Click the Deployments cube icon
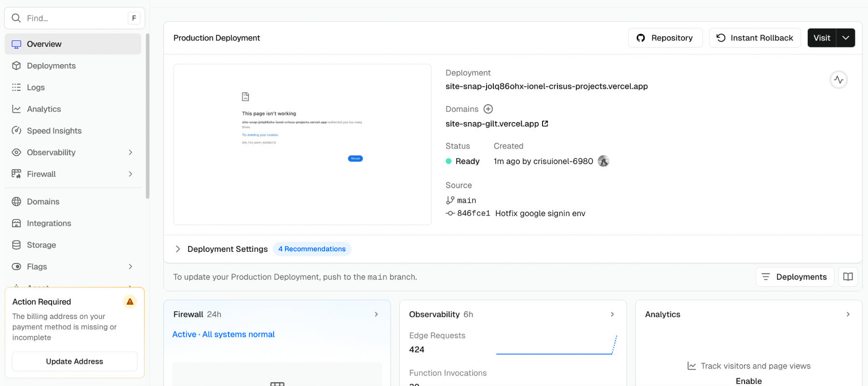Image resolution: width=868 pixels, height=386 pixels. click(x=16, y=66)
